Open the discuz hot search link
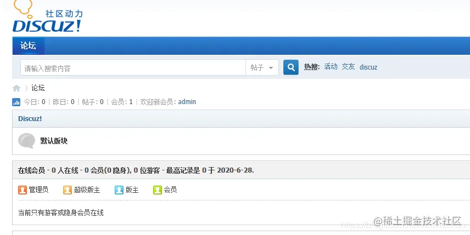The image size is (470, 235). pyautogui.click(x=368, y=67)
